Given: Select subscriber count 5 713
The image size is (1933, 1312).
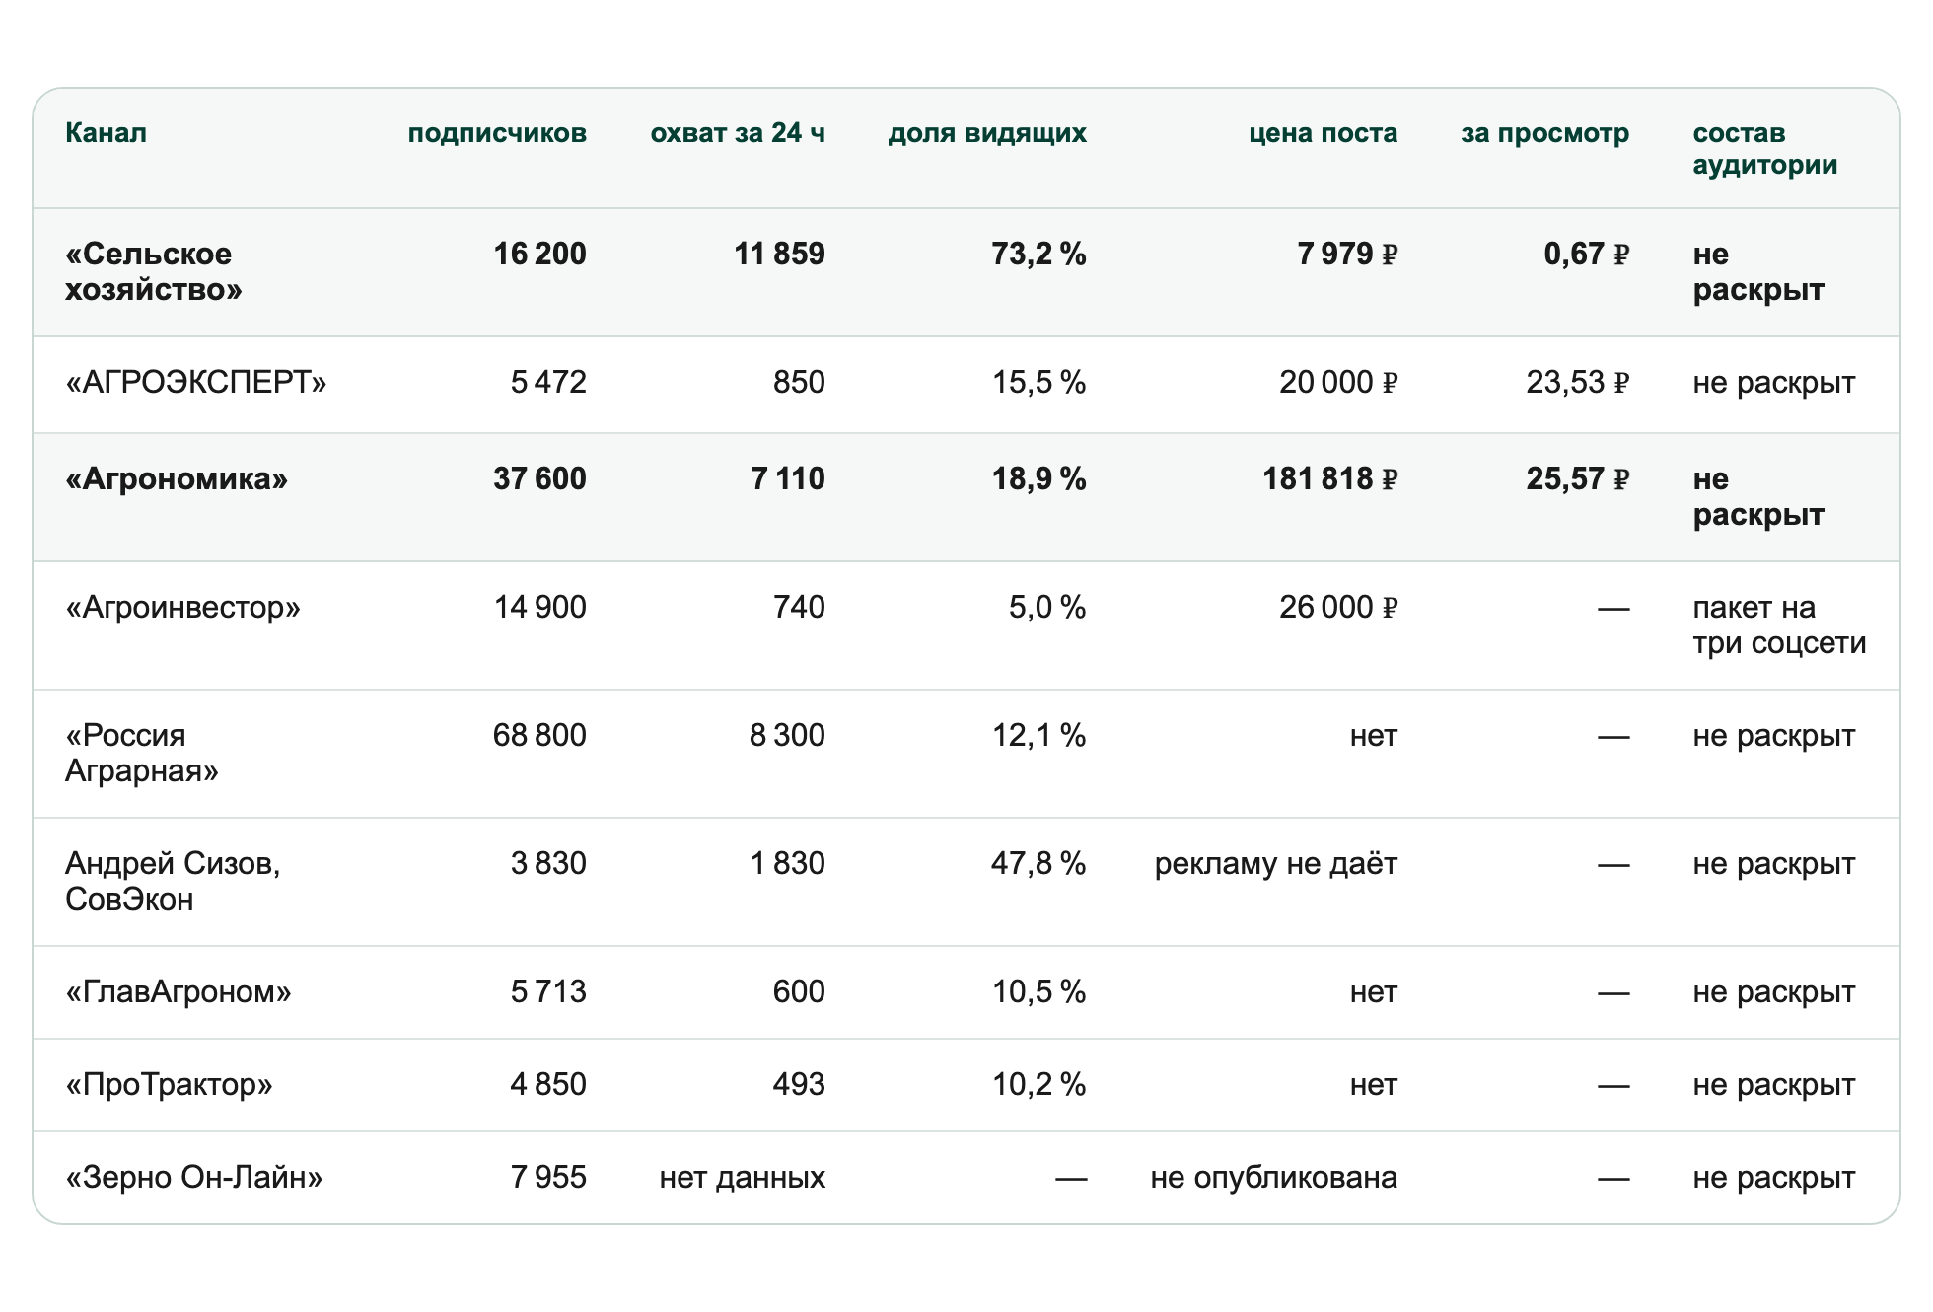Looking at the screenshot, I should (x=548, y=992).
